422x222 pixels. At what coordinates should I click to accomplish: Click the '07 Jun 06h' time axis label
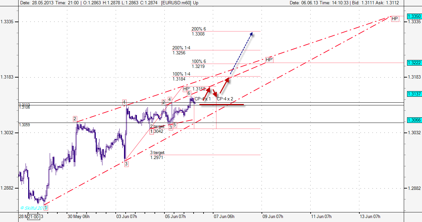[224, 217]
